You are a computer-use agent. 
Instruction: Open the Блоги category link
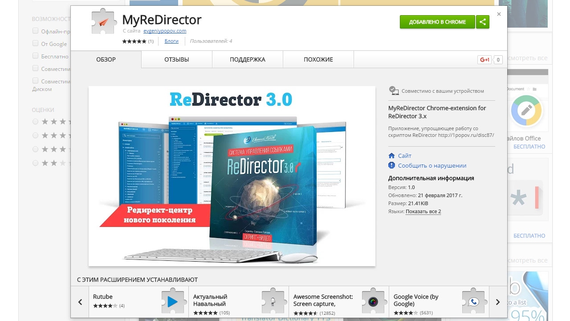(x=171, y=41)
